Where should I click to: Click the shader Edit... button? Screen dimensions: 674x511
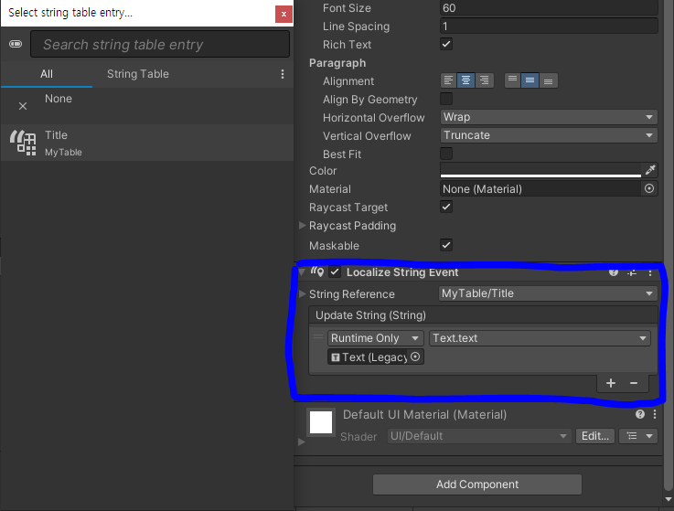click(595, 436)
